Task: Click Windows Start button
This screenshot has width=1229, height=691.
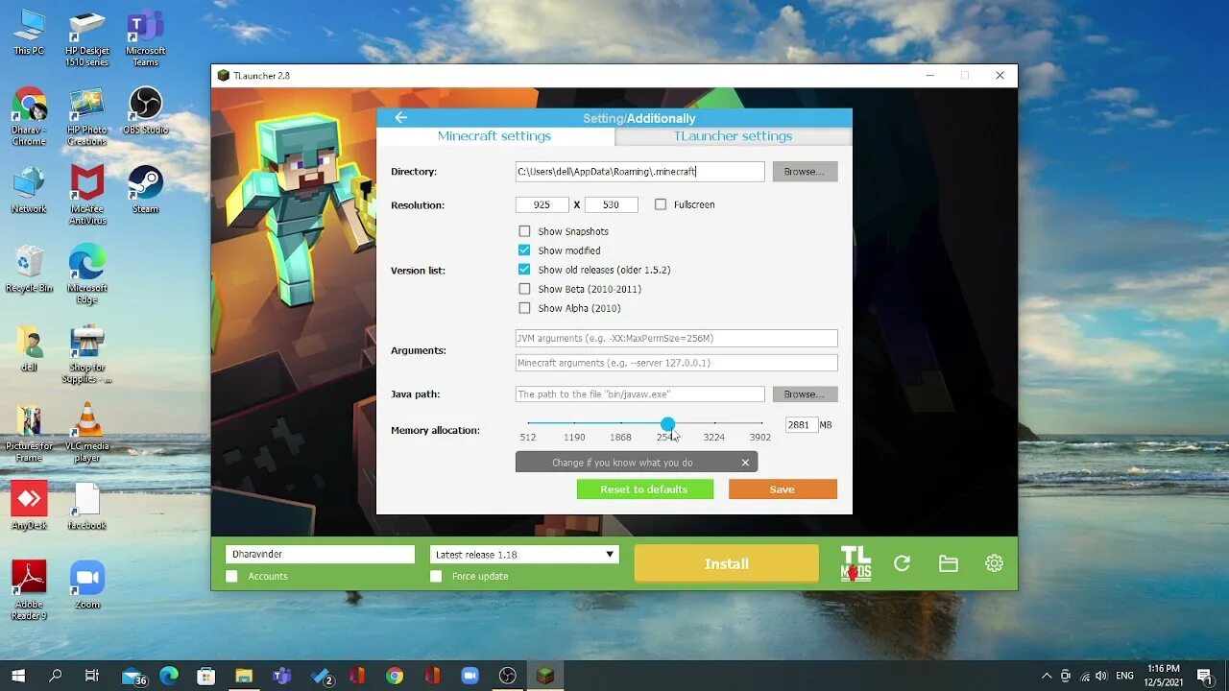Action: pyautogui.click(x=17, y=676)
